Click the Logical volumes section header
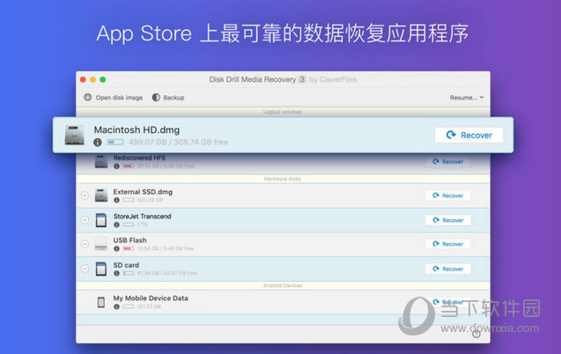561x354 pixels. [283, 112]
